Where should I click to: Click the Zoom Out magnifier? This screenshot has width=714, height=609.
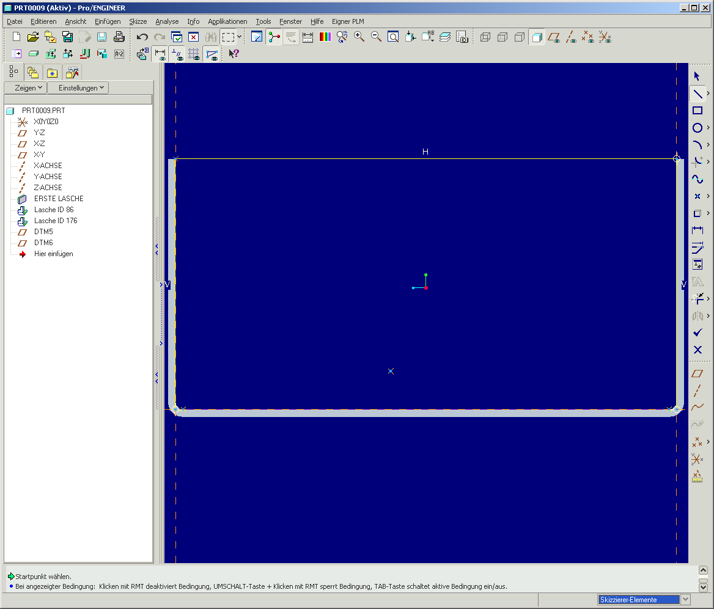(x=376, y=37)
